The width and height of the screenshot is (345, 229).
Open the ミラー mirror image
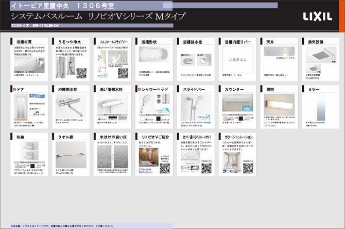tap(321, 107)
